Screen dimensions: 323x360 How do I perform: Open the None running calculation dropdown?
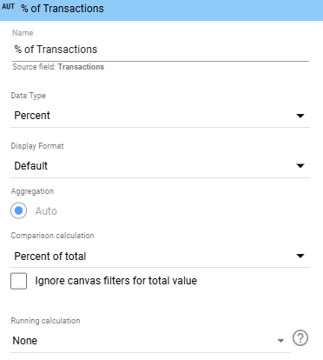tap(150, 341)
